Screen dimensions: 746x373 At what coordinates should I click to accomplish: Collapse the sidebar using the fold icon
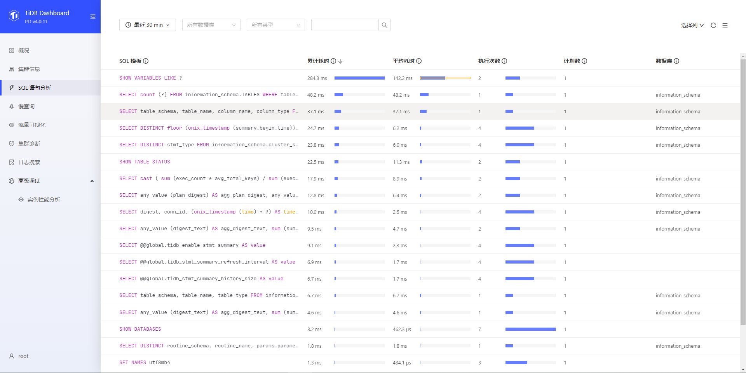[x=92, y=17]
